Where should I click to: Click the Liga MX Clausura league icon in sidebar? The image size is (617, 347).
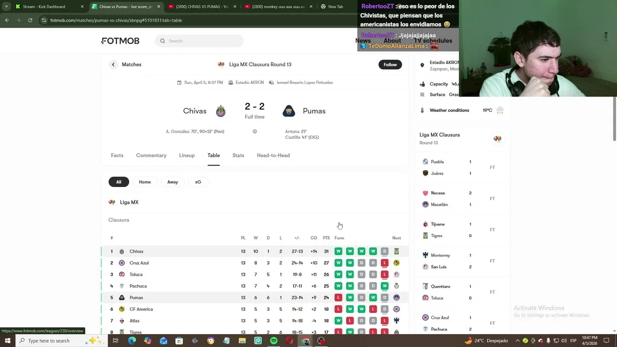[497, 139]
